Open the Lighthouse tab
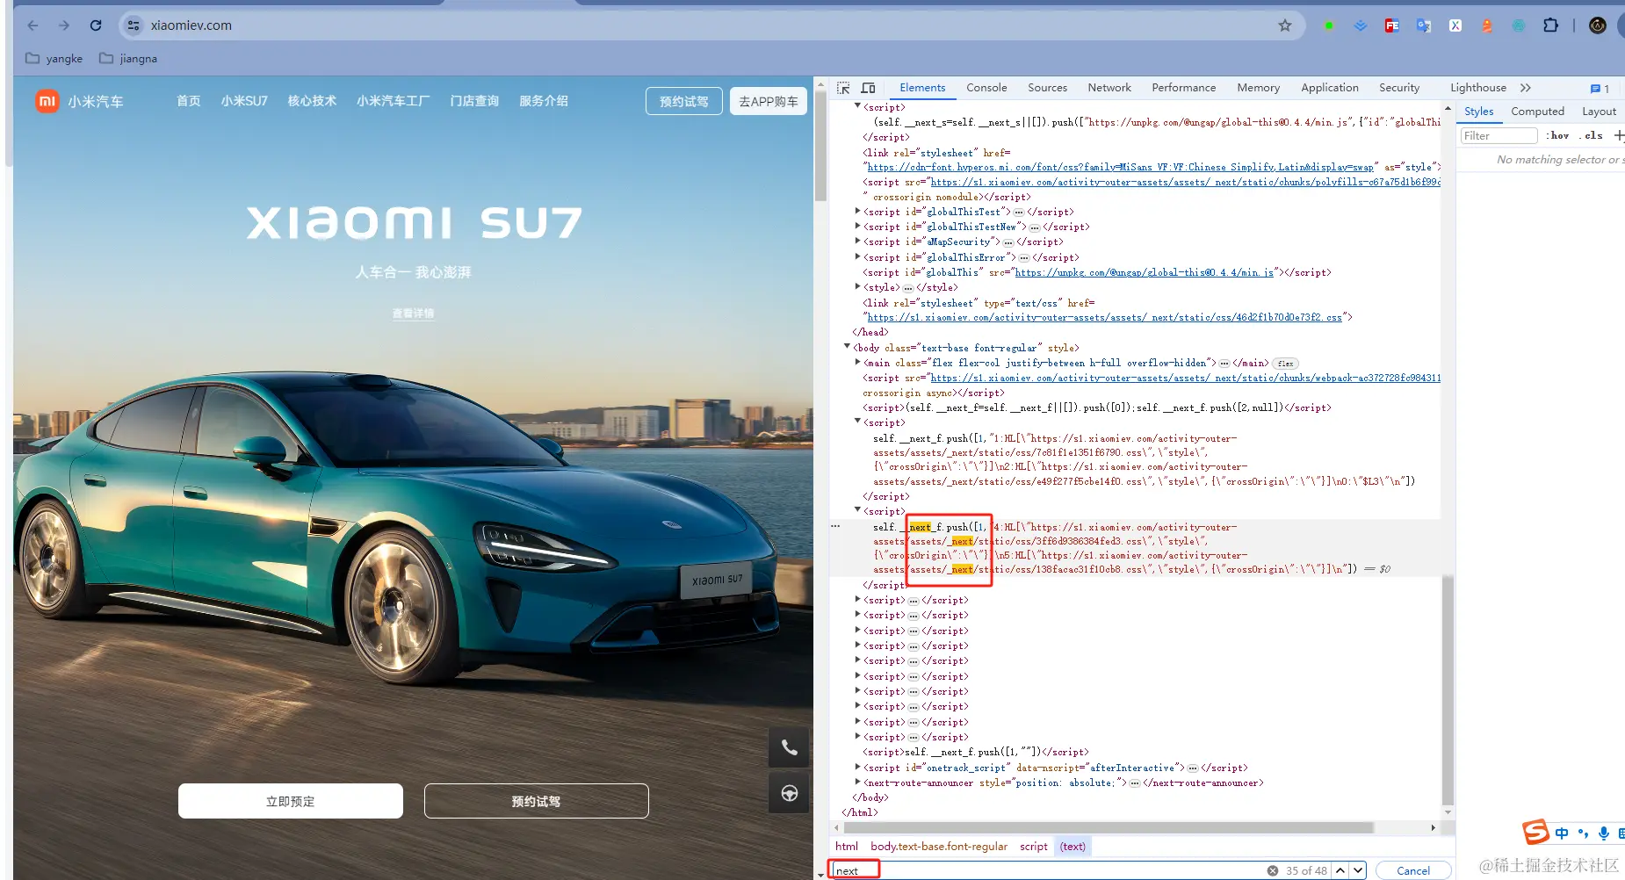This screenshot has height=880, width=1625. coord(1478,88)
